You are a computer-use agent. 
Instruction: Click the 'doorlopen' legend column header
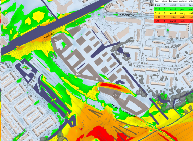click(x=173, y=1)
